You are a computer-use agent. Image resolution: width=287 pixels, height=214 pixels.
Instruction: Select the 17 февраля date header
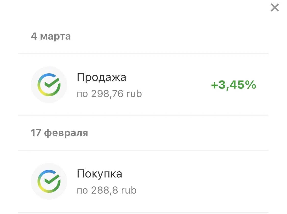coord(59,133)
